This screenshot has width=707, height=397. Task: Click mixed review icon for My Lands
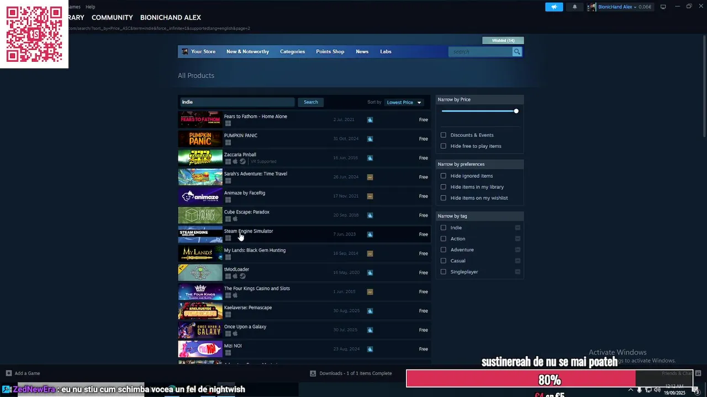(370, 254)
